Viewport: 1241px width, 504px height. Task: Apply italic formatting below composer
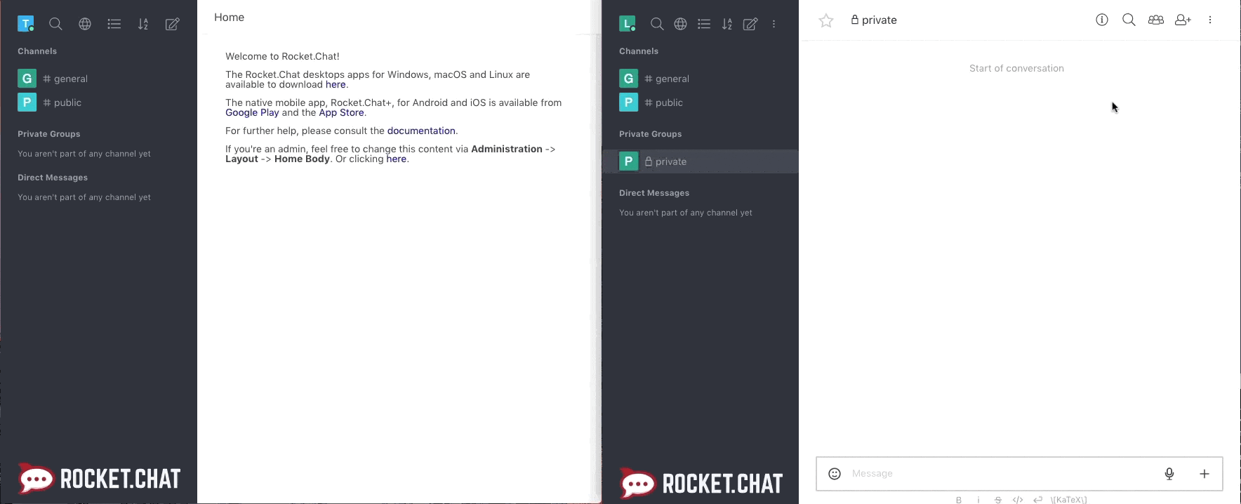click(x=978, y=500)
